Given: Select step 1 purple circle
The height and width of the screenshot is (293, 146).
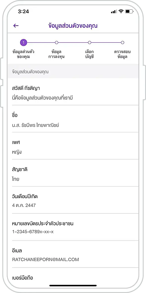Looking at the screenshot, I should point(24,43).
